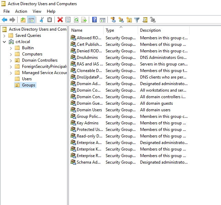Select the Domain Con... group row
Image resolution: width=221 pixels, height=205 pixels.
129,97
